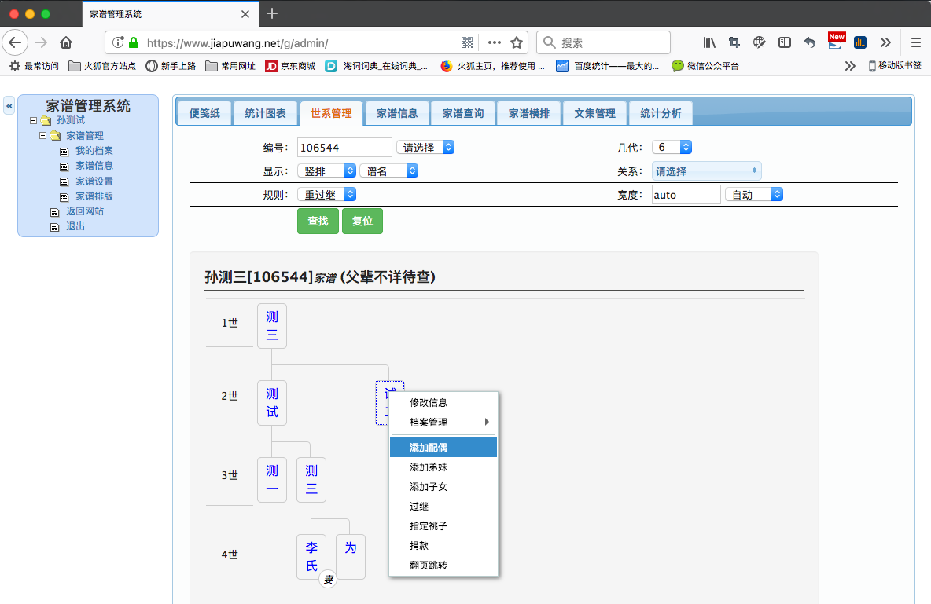Open the 海词词典 bookmark

[x=377, y=66]
